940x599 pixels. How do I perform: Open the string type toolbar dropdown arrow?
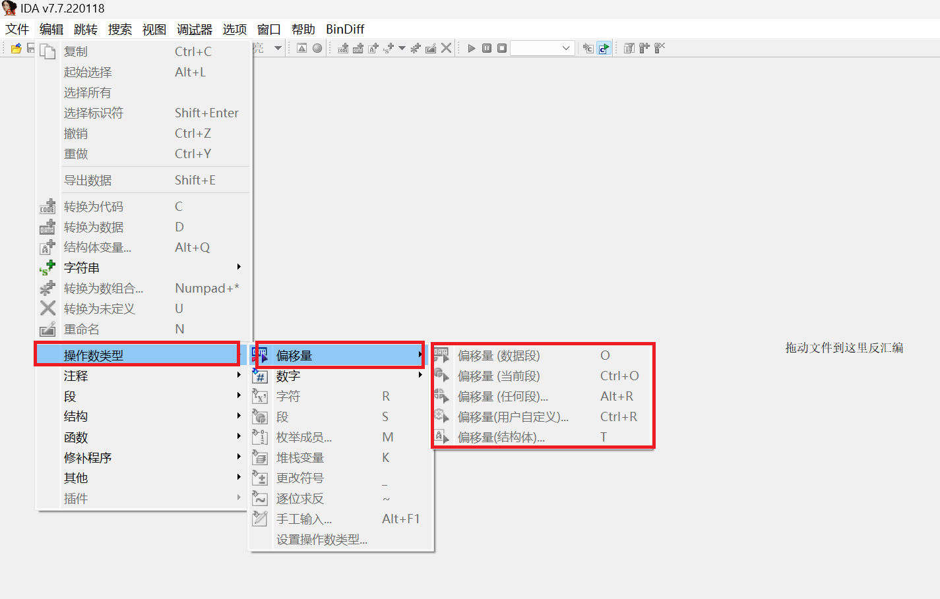[x=402, y=48]
